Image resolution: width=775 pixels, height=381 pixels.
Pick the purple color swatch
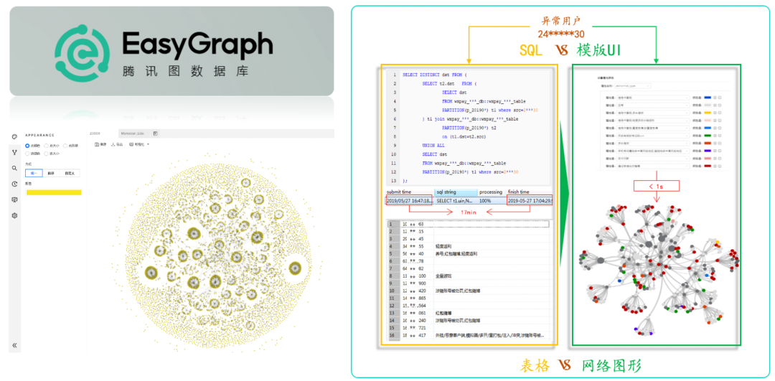708,151
